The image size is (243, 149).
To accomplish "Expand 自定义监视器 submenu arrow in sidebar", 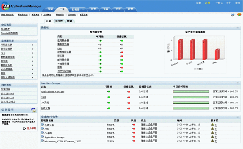I will tap(33, 77).
